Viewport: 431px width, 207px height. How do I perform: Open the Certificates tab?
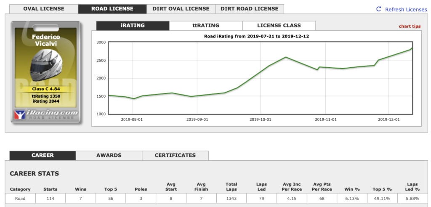click(x=175, y=155)
